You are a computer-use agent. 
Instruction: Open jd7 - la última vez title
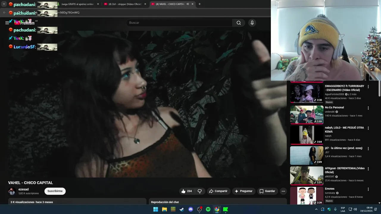pos(344,148)
